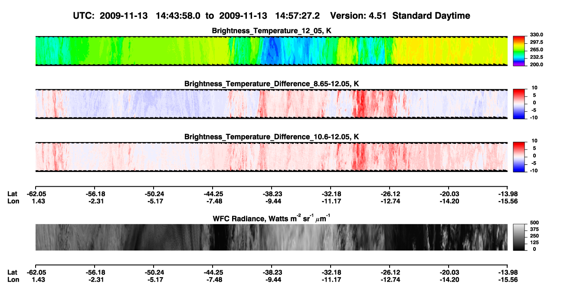This screenshot has width=564, height=289.
Task: Click the WFC Radiance grayscale color bar
Action: [519, 237]
